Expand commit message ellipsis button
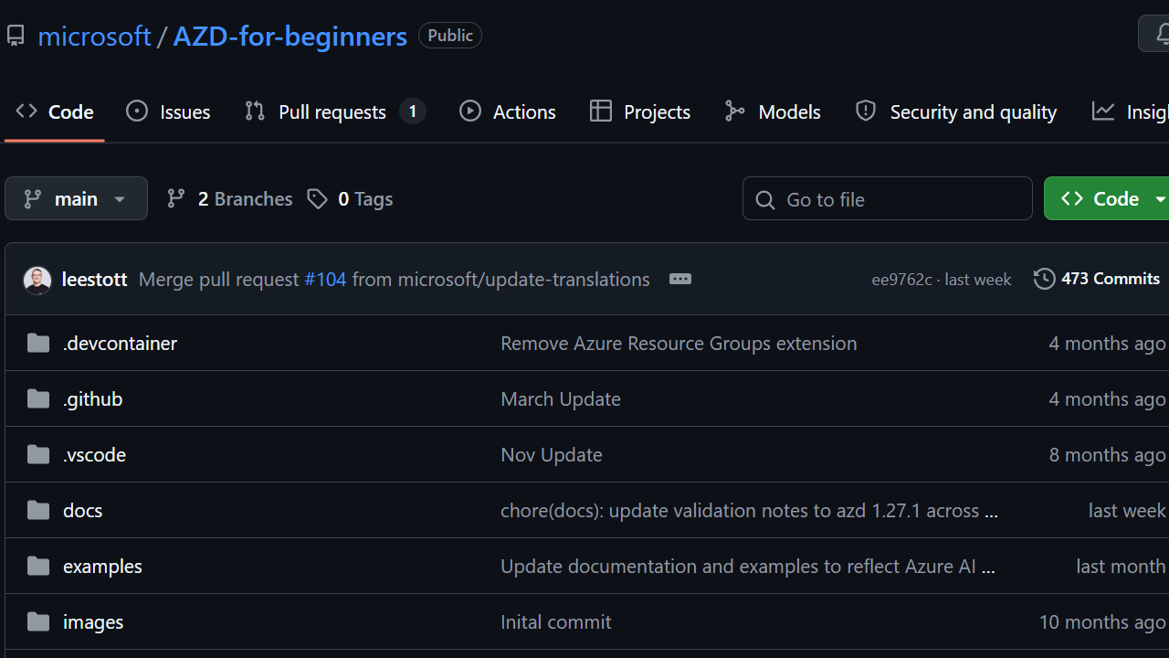This screenshot has width=1169, height=658. pos(680,279)
